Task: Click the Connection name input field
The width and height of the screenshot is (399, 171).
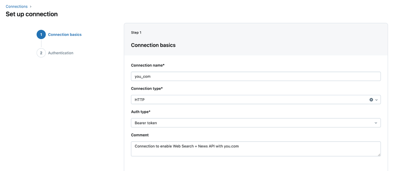Action: tap(255, 76)
